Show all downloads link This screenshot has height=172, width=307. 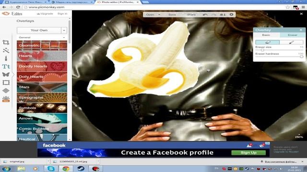(279, 161)
